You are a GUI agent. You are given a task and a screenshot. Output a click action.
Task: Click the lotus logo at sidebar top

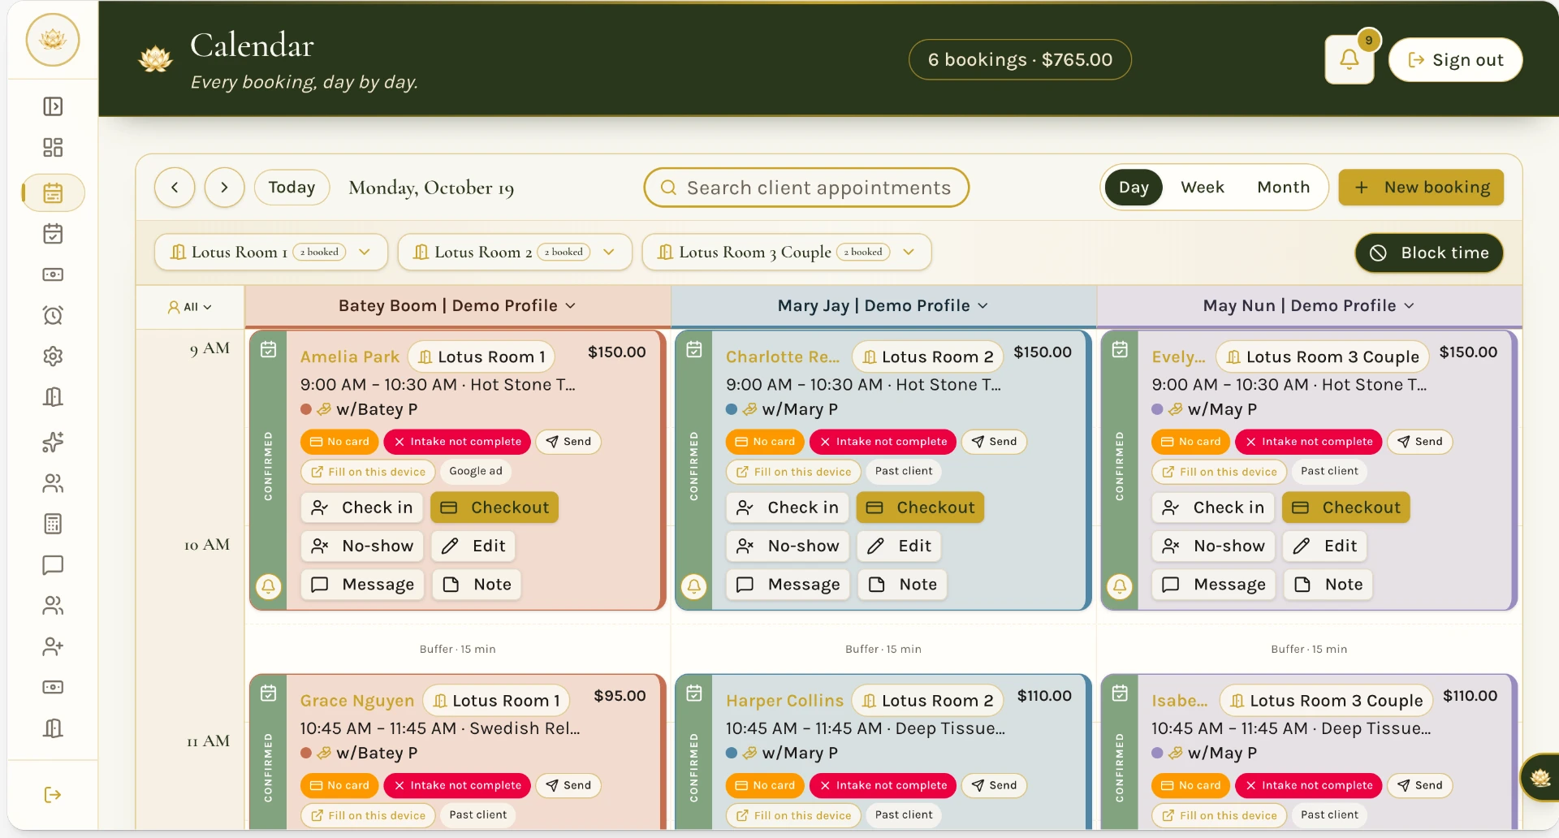(53, 39)
